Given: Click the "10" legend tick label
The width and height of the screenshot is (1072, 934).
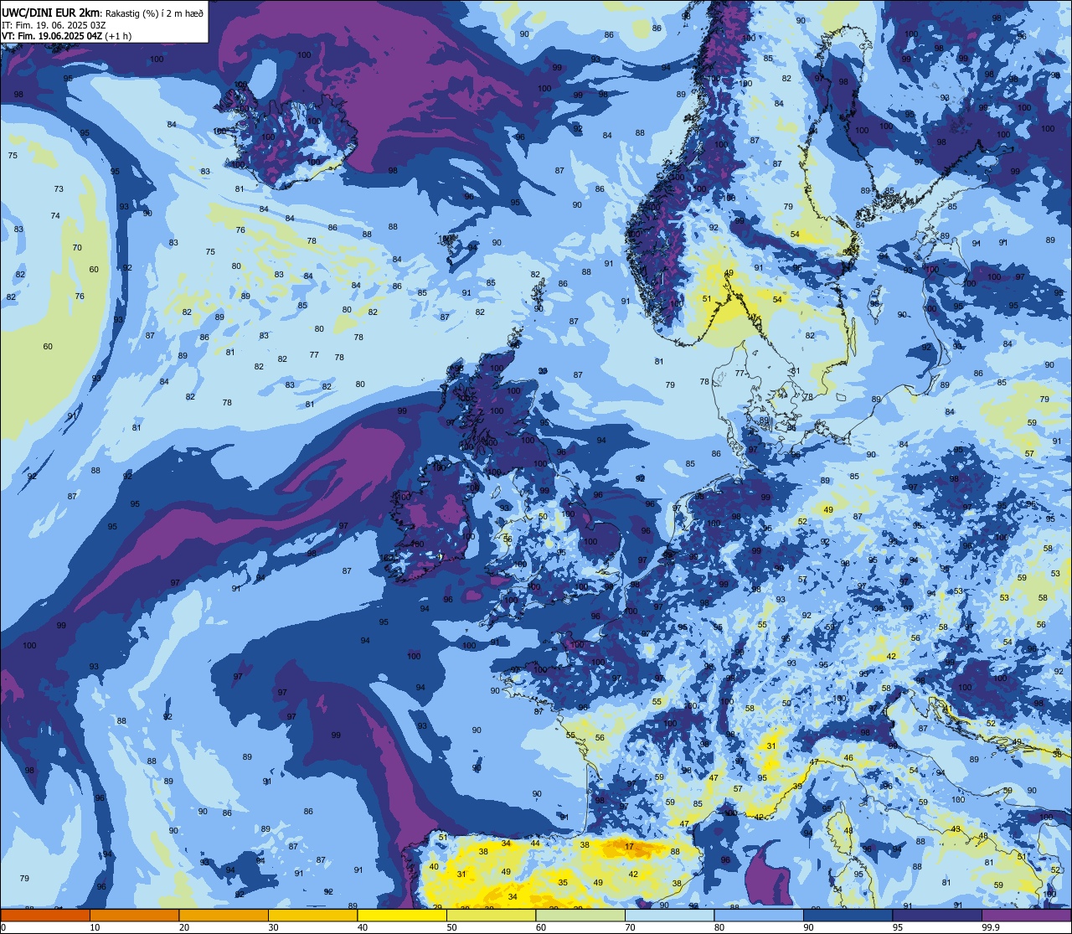Looking at the screenshot, I should coord(95,927).
